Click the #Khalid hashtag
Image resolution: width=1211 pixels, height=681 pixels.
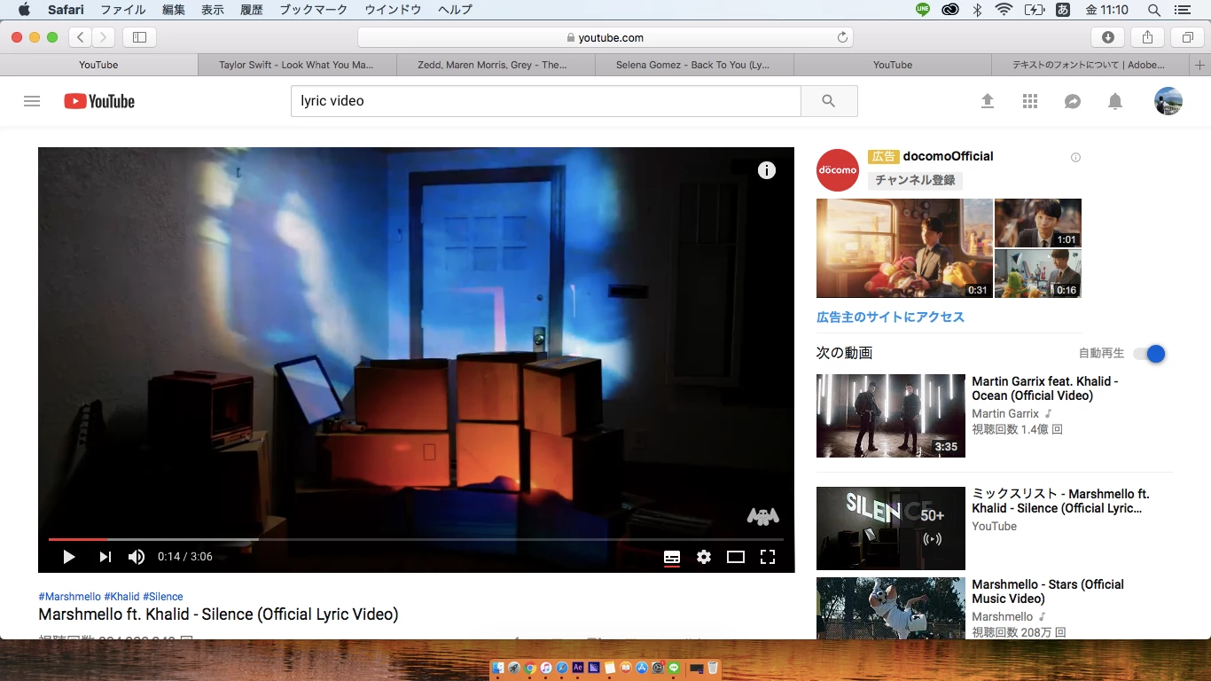coord(121,597)
